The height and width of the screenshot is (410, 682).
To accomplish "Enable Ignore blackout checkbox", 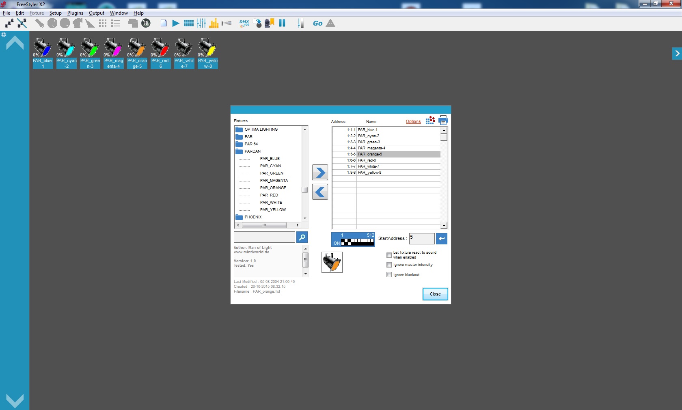I will [x=389, y=275].
